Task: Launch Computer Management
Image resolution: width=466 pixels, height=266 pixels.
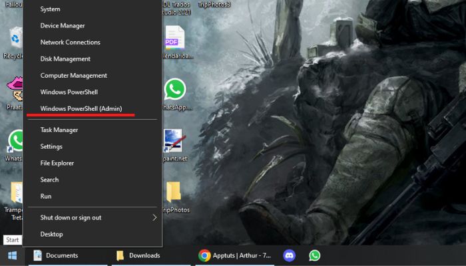Action: coord(93,75)
